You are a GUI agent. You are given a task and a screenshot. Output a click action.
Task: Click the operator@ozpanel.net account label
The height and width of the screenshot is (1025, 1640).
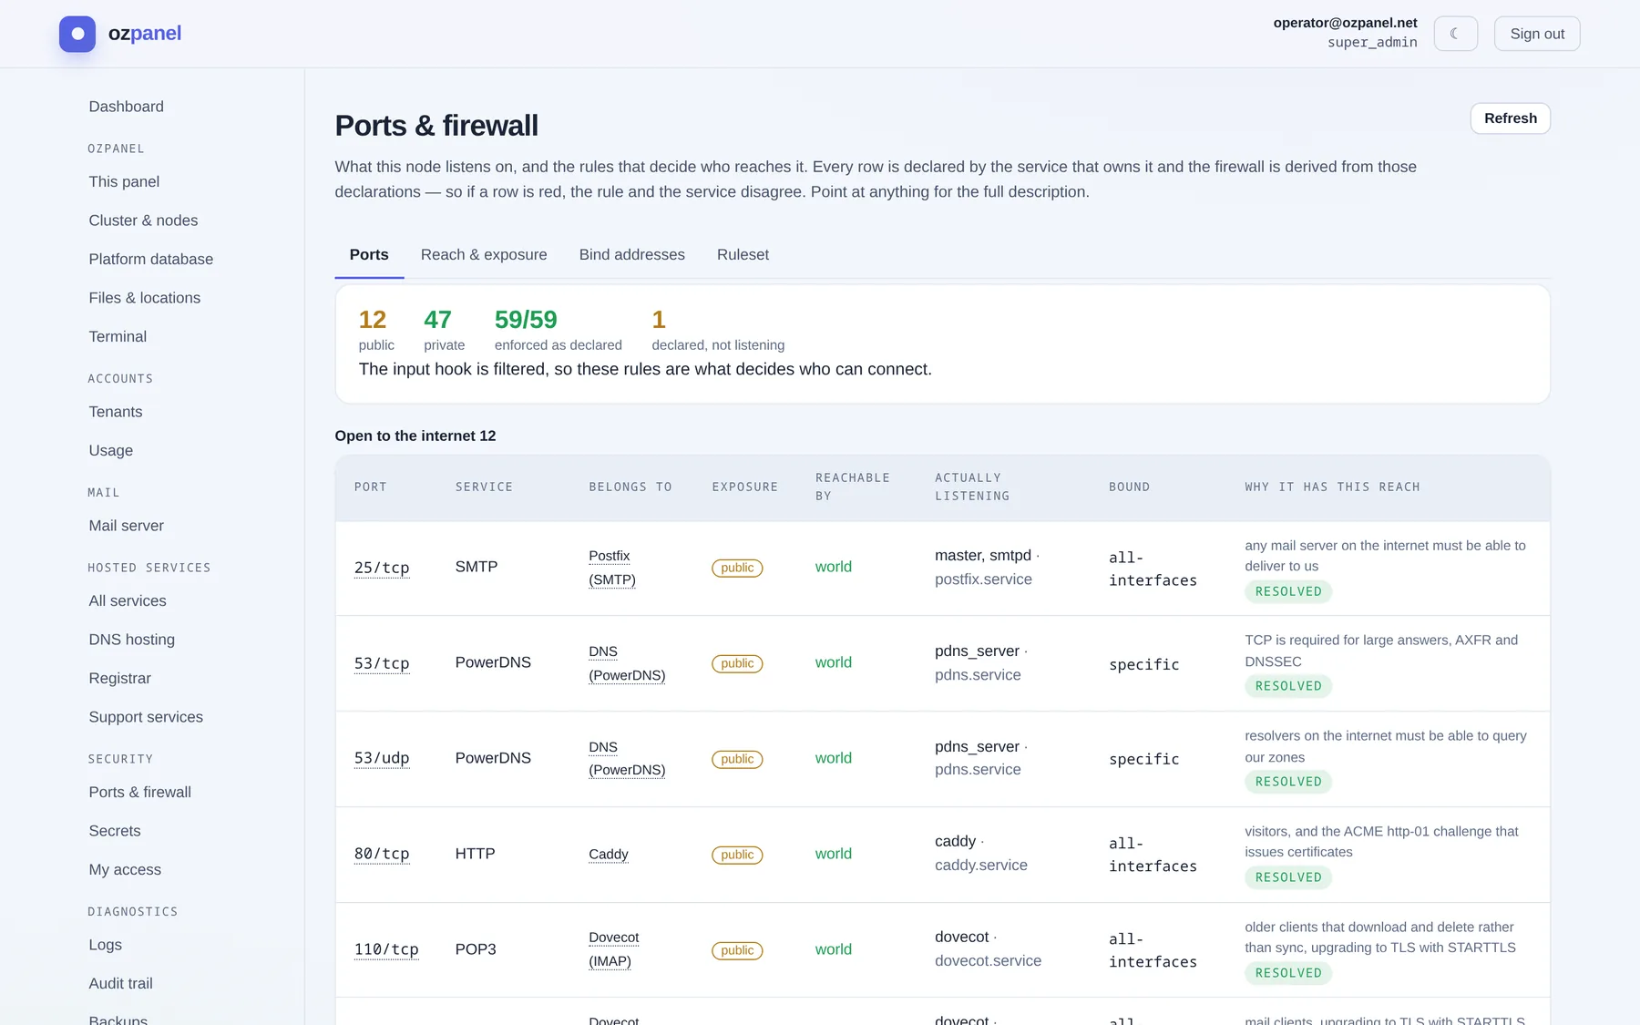pos(1345,23)
